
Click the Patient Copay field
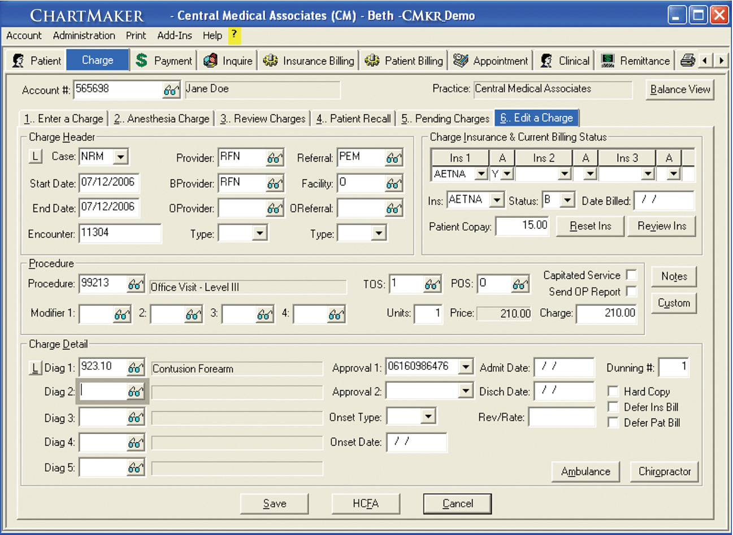(523, 226)
